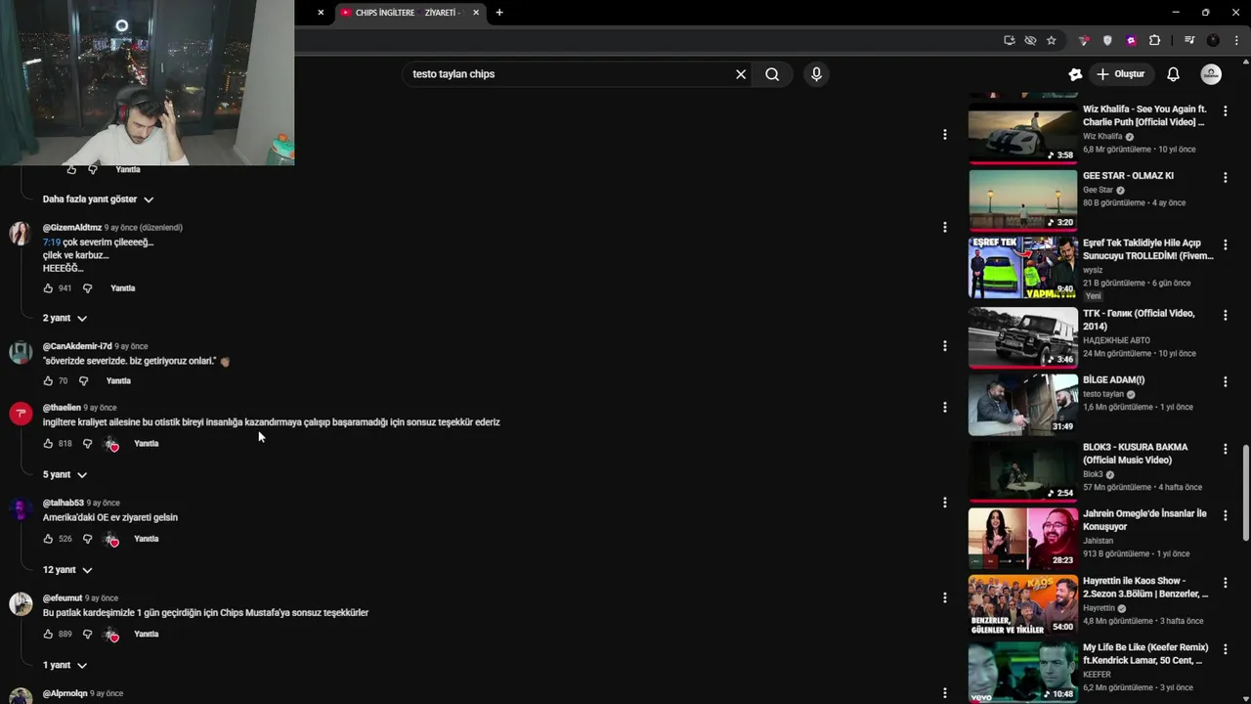Open the menu for GEE STAR - OLMAZ KI
1251x704 pixels.
(x=1225, y=178)
